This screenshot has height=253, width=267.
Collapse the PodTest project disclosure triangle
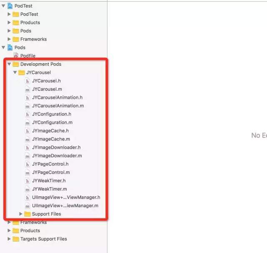click(x=3, y=6)
